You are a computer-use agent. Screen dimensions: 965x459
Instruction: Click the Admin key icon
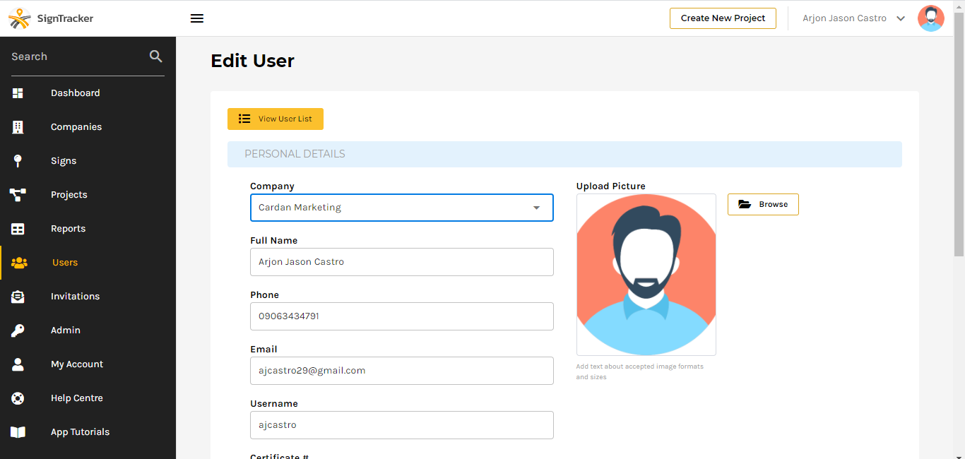(18, 330)
